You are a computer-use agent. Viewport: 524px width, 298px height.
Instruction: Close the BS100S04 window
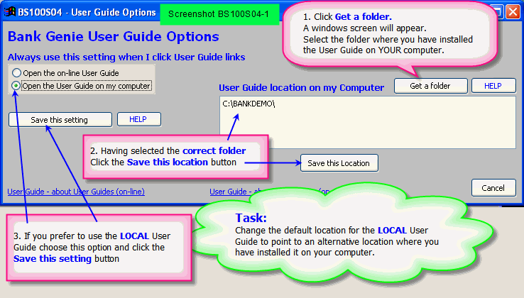pyautogui.click(x=513, y=11)
